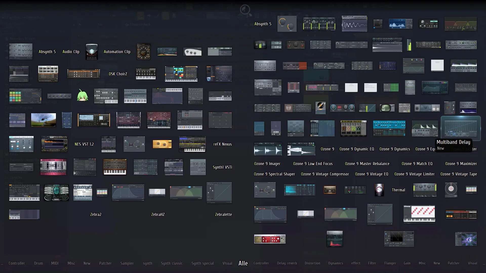This screenshot has height=273, width=486.
Task: Open ZebraHZ synthesizer plugin
Action: point(157,214)
